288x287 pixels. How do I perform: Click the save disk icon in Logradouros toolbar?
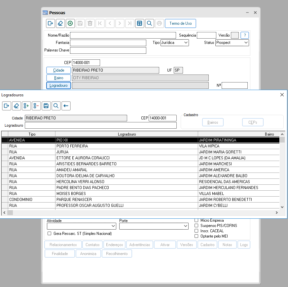(x=46, y=106)
